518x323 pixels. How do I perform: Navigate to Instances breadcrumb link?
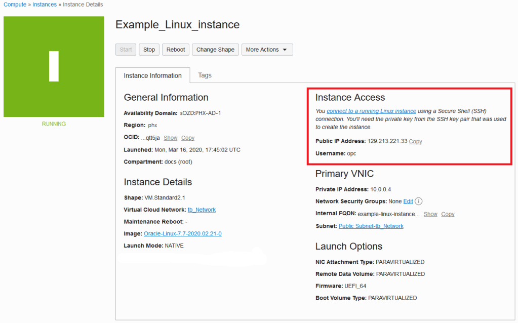pos(45,5)
